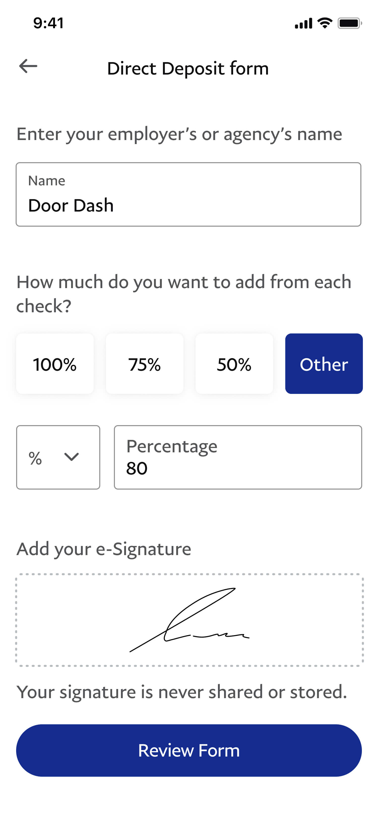Choose the 50% amount option

pyautogui.click(x=234, y=364)
